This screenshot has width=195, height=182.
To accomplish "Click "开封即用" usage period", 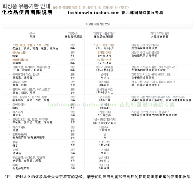I will 105,130.
